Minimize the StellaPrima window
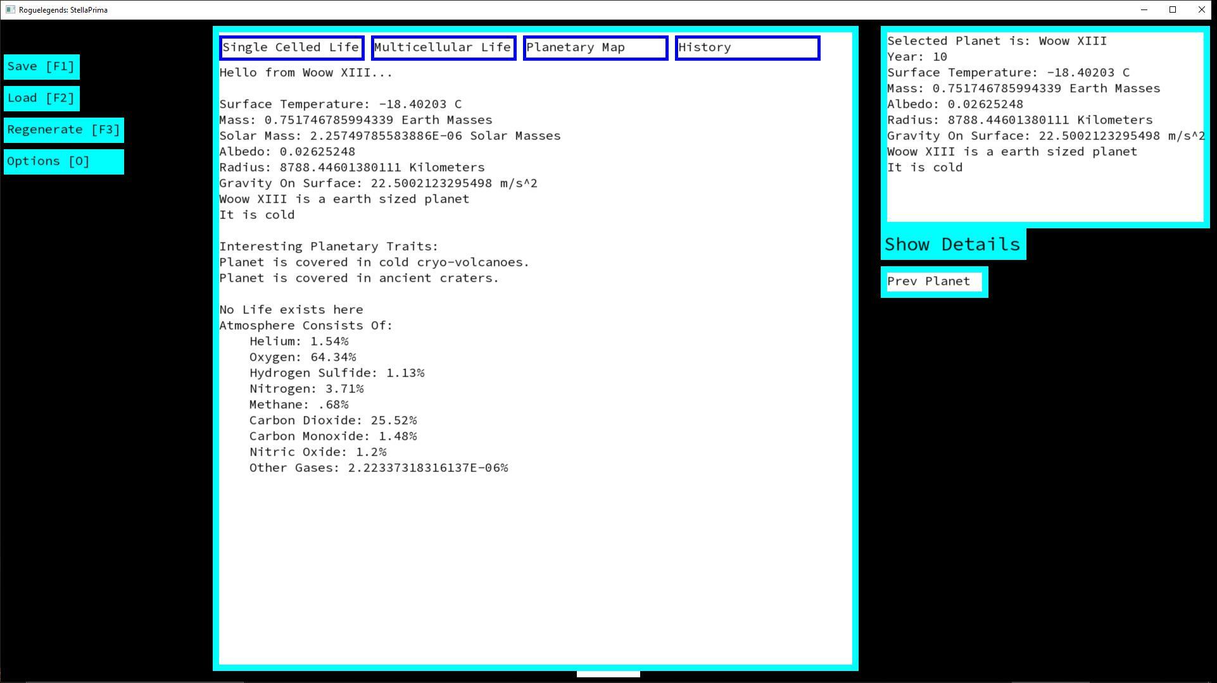1217x683 pixels. (1144, 9)
